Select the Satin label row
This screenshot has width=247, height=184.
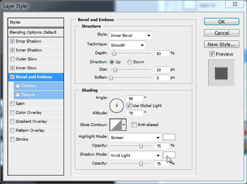pos(36,104)
